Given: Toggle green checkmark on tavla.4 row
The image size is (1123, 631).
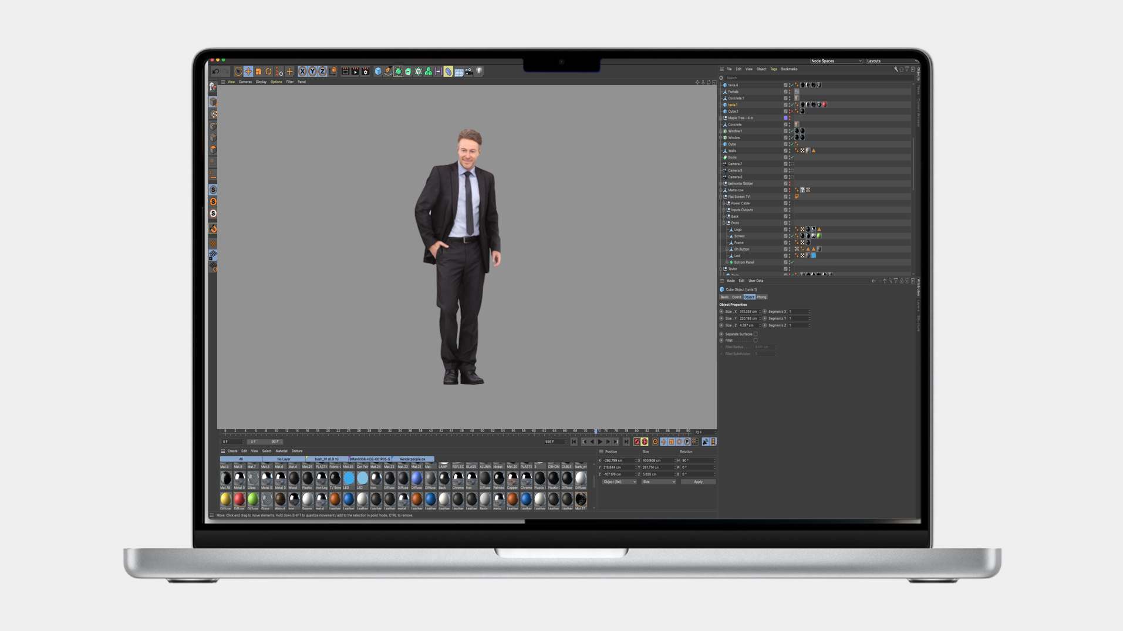Looking at the screenshot, I should click(792, 85).
